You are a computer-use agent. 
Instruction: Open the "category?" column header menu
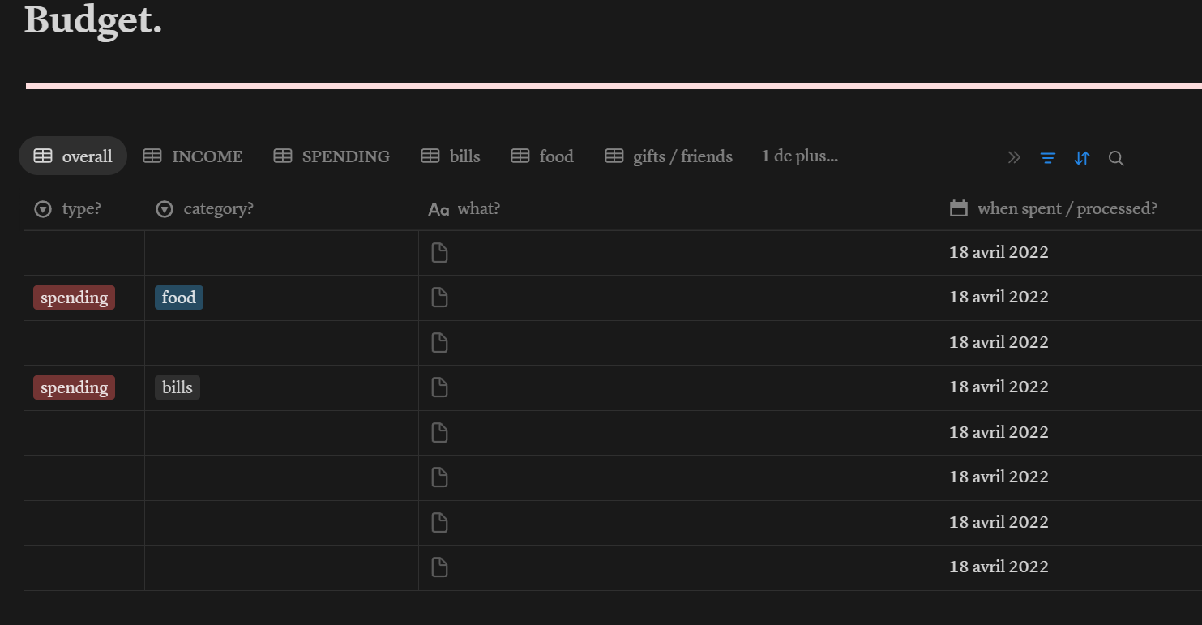(x=204, y=209)
